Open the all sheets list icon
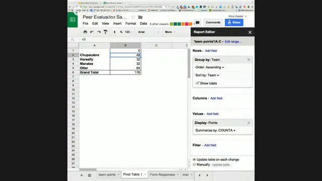This screenshot has width=322, height=181. 90,175
